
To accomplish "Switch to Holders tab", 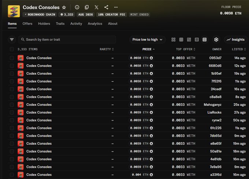I will pos(44,24).
